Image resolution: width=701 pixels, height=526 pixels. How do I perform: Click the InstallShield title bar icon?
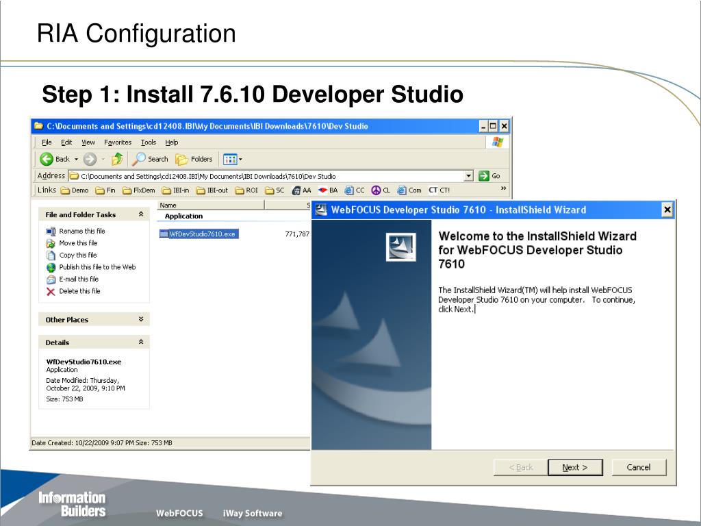pos(321,210)
